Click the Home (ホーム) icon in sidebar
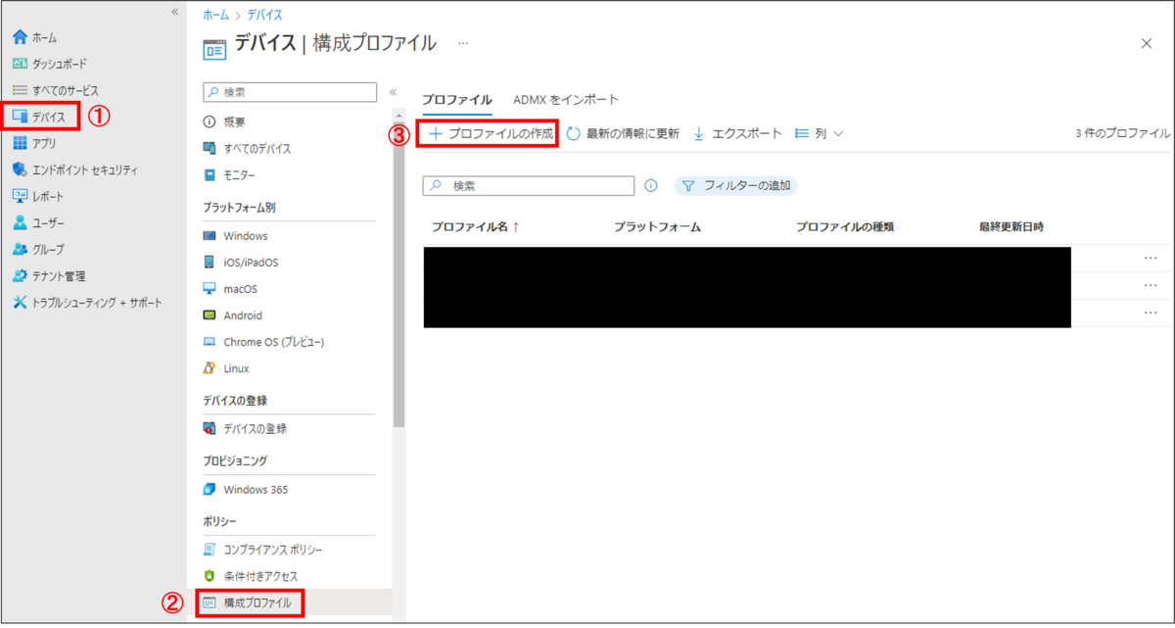Image resolution: width=1175 pixels, height=628 pixels. pos(20,37)
